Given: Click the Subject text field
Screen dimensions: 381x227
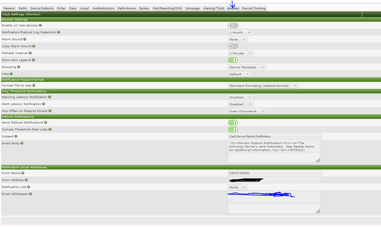Looking at the screenshot, I should coord(275,136).
